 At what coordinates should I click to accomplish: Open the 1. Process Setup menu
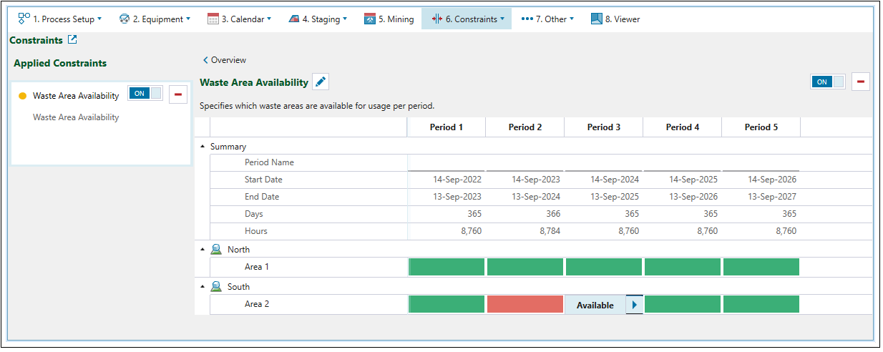tap(60, 19)
